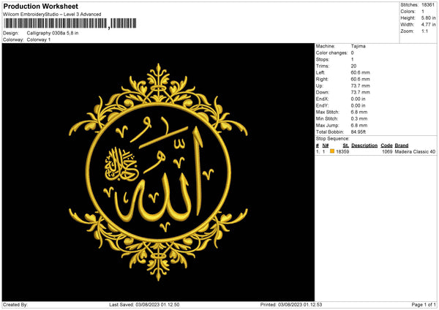Viewport: 439px width, 310px height.
Task: Click the Up value 73.7 mm
Action: pos(360,86)
